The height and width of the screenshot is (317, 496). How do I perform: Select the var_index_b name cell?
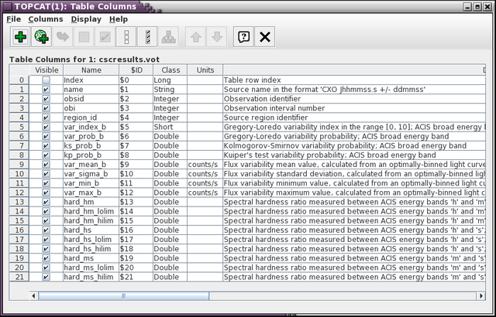pos(91,127)
